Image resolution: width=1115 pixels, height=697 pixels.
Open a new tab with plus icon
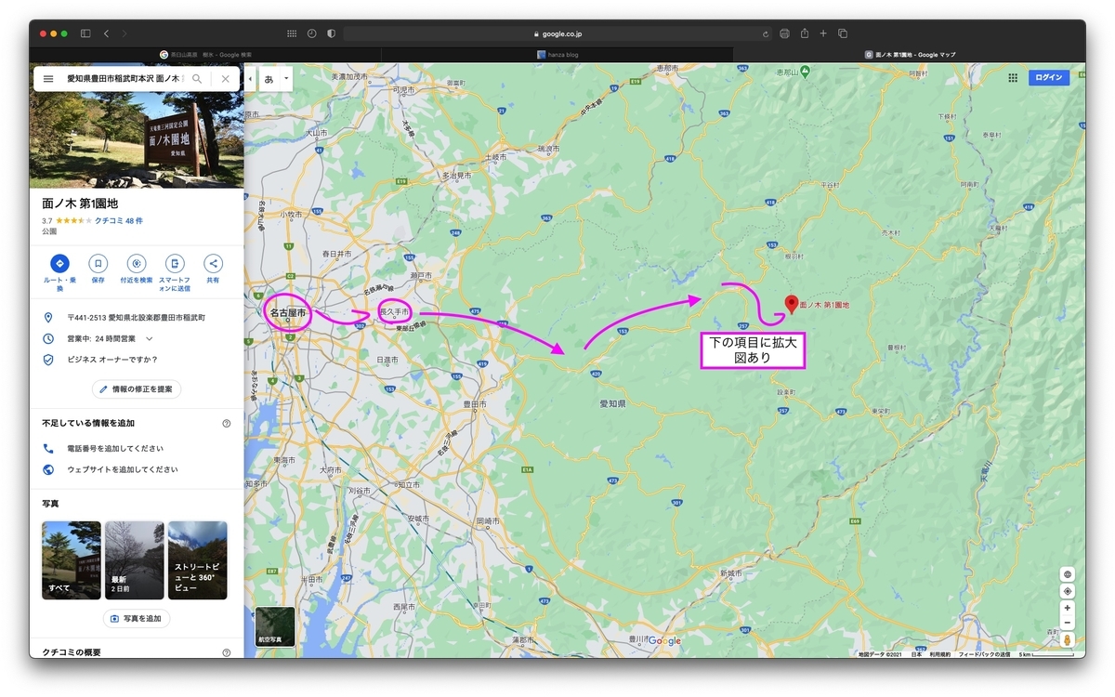823,33
